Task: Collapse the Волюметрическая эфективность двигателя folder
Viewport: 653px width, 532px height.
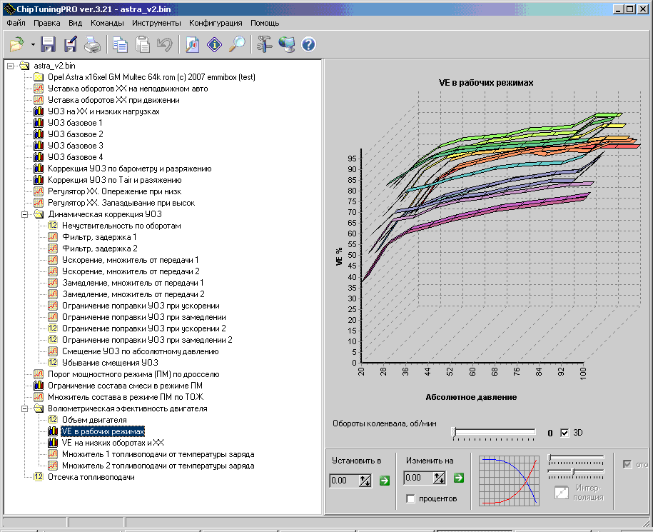Action: coord(25,408)
